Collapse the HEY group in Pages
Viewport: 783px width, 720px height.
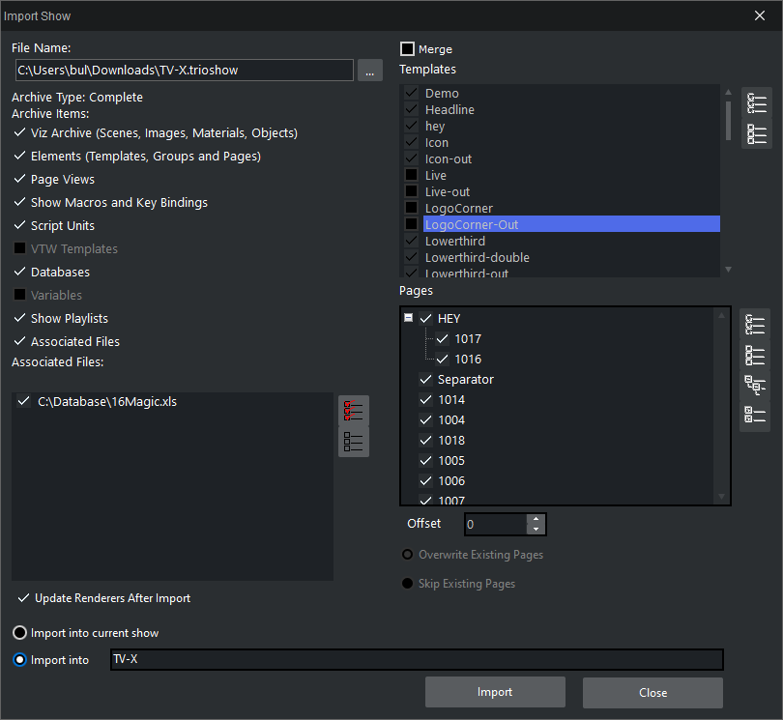coord(408,318)
